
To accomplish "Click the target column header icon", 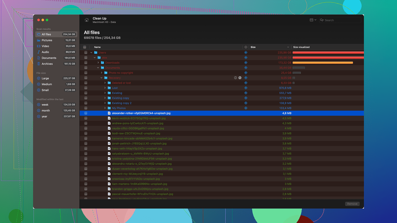I will tap(246, 47).
